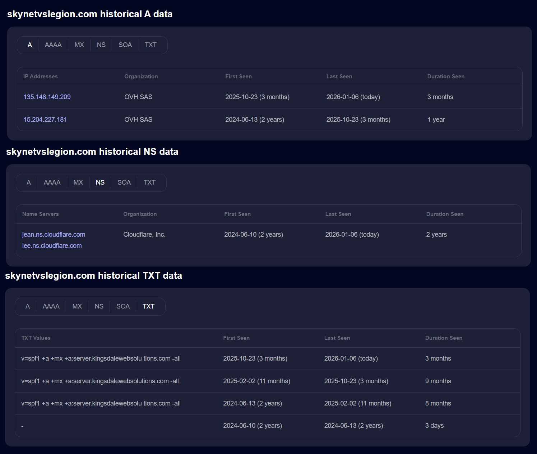The image size is (537, 454).
Task: Click 2024-06-10 first seen in Cloudflare row
Action: click(x=254, y=235)
